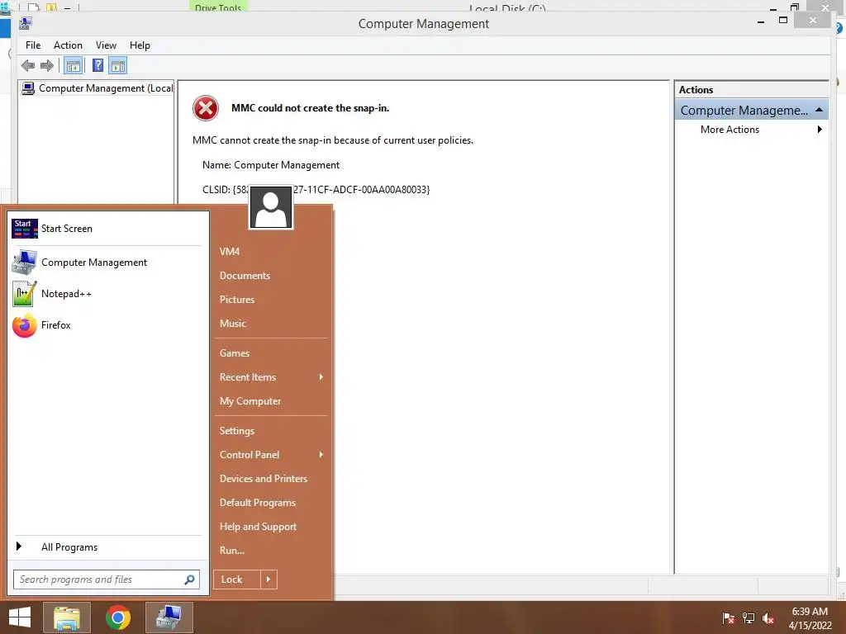The width and height of the screenshot is (846, 634).
Task: Toggle Show/Hide Console Tree toolbar icon
Action: [73, 66]
